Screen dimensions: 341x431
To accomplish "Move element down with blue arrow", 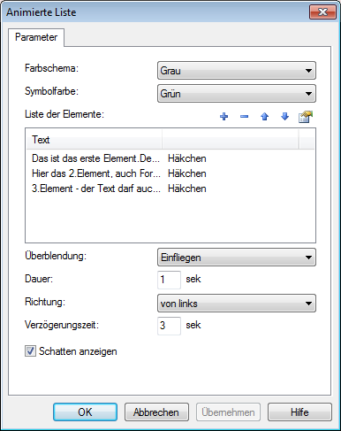I will (284, 117).
